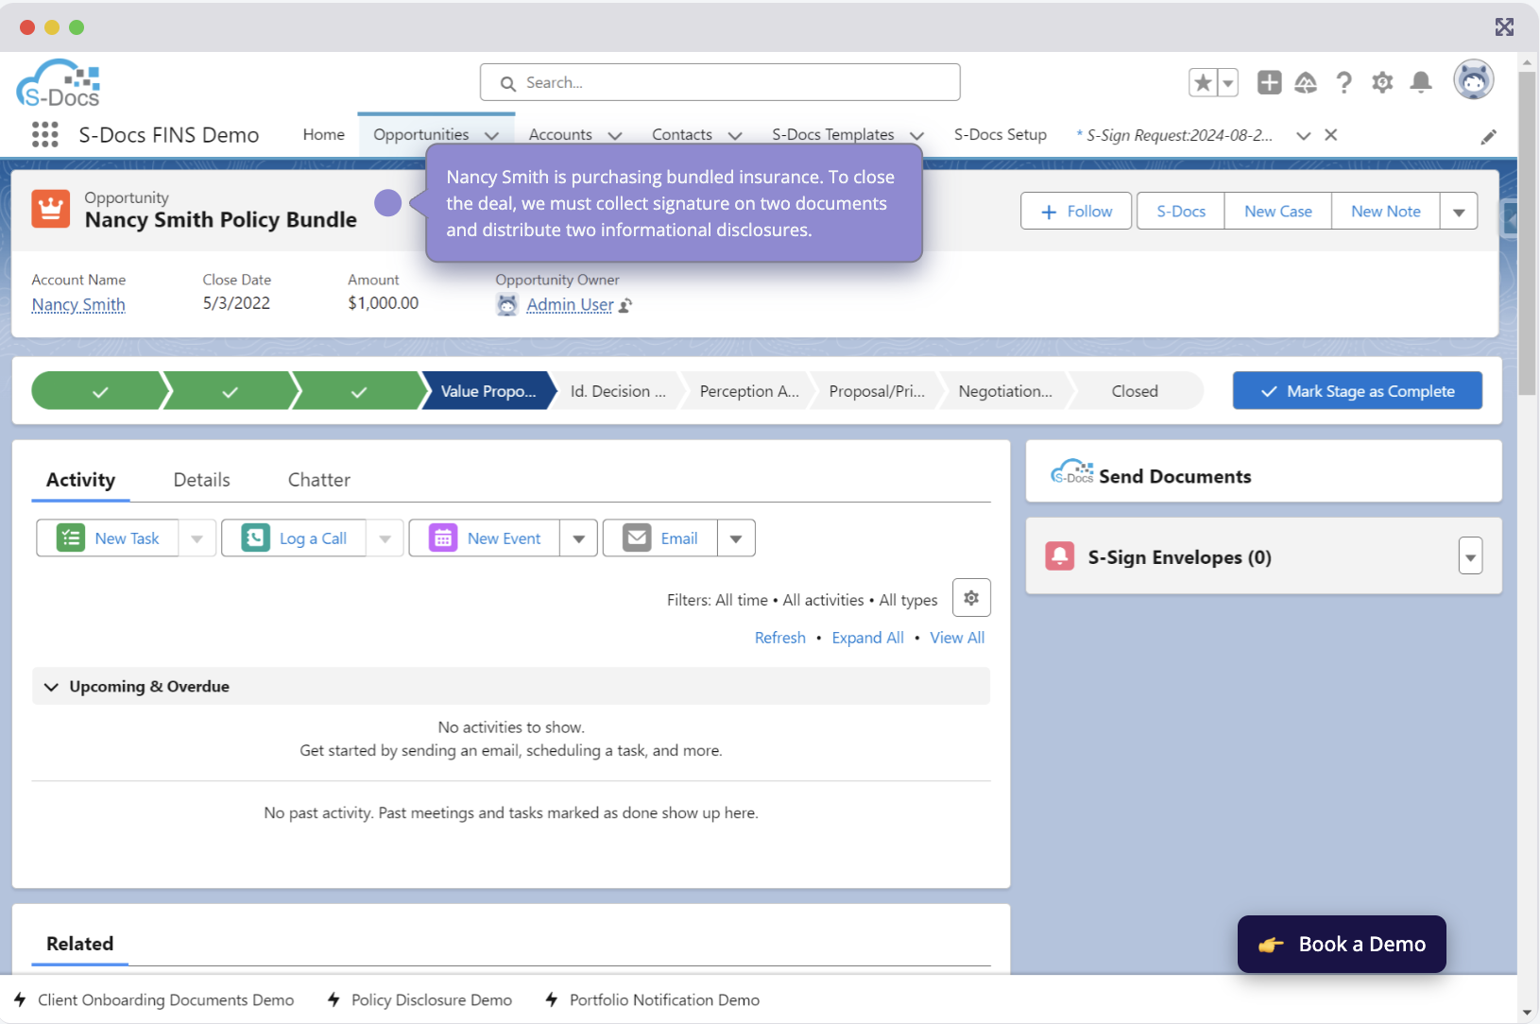
Task: Select the Negotiation stage in path
Action: (1005, 391)
